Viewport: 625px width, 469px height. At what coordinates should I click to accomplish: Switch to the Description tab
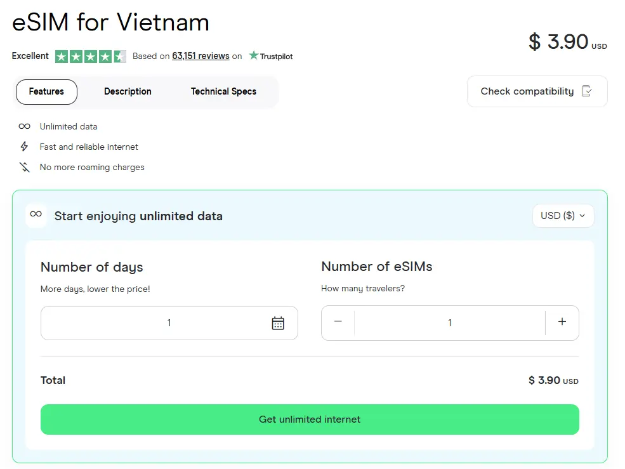(128, 91)
